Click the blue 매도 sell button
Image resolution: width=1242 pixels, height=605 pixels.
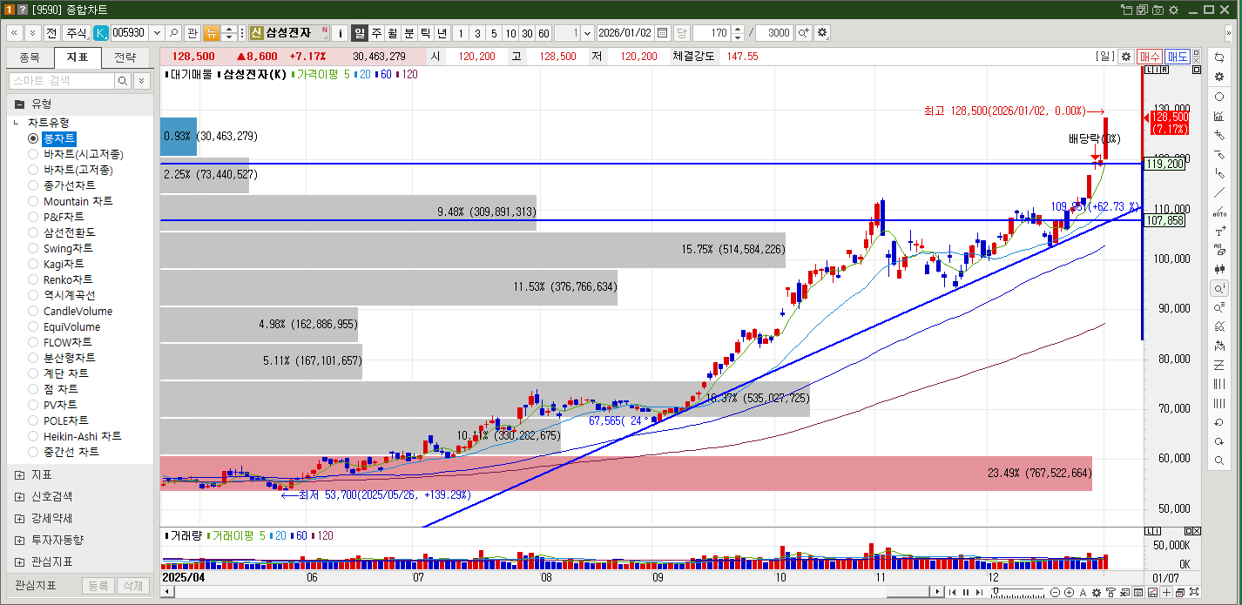pos(1178,56)
